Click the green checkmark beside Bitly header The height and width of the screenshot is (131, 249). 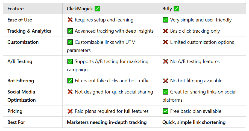(176, 8)
